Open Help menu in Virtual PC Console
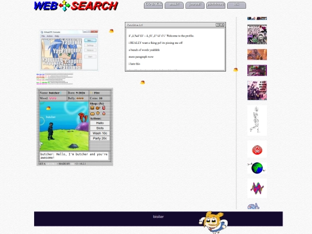 [57, 36]
